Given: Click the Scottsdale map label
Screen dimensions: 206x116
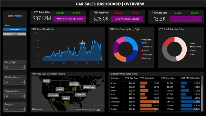Looking at the screenshot, I should [x=53, y=95].
